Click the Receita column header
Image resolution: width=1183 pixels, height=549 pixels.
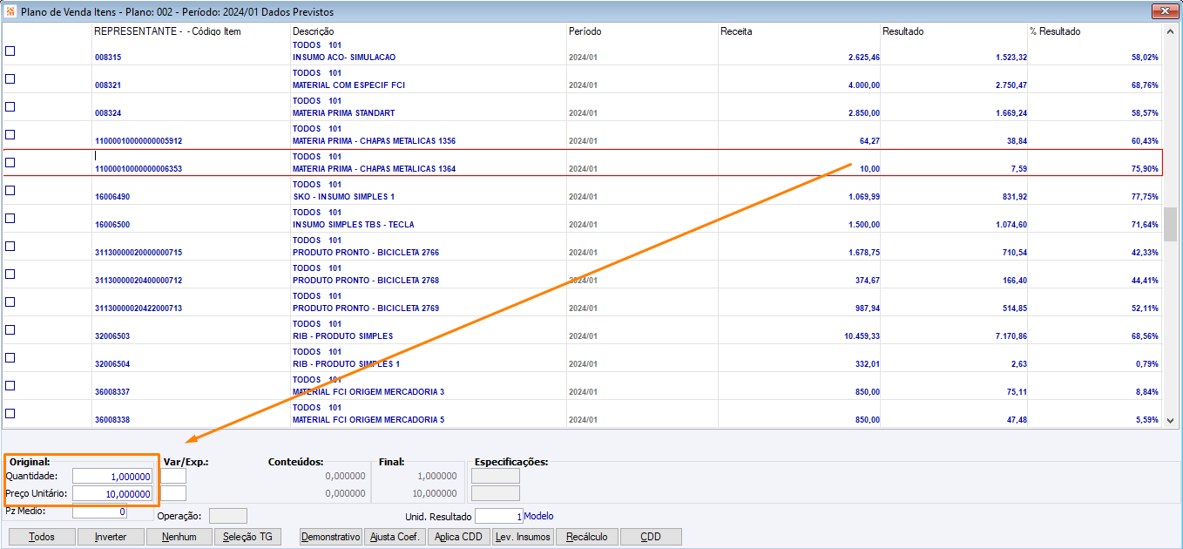point(736,31)
